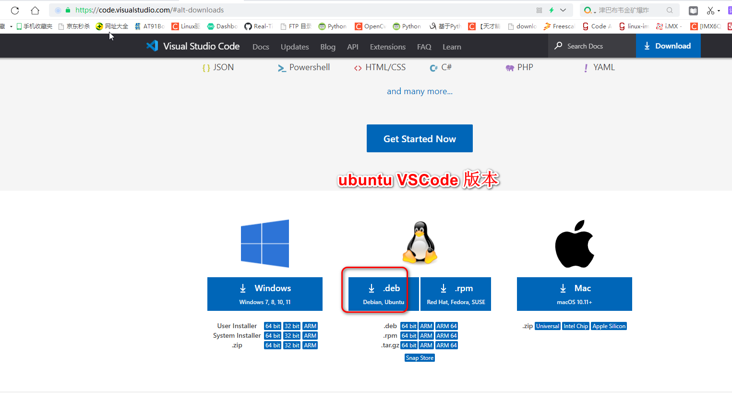Open the Docs navigation item
732x393 pixels.
[261, 47]
